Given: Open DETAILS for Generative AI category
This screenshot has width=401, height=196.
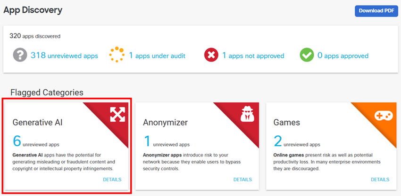Looking at the screenshot, I should point(112,180).
